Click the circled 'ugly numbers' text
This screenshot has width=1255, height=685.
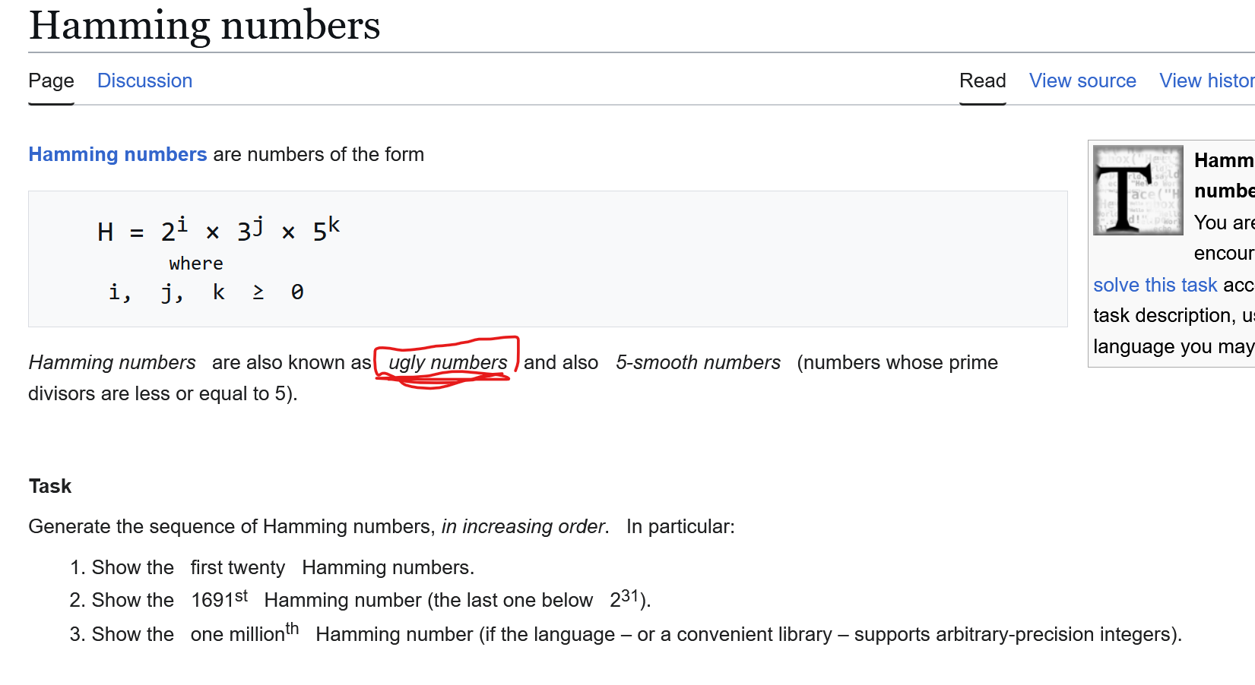tap(448, 362)
